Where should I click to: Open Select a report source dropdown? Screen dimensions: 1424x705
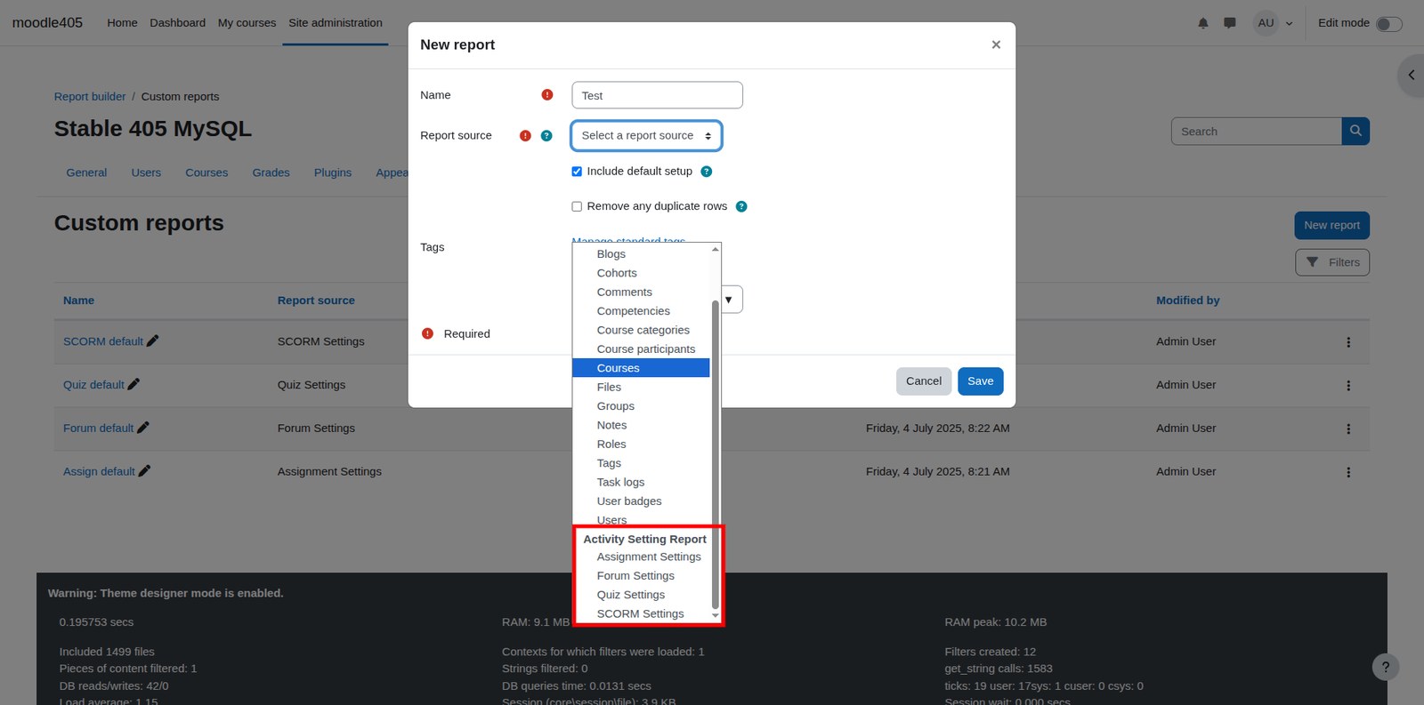click(x=646, y=136)
